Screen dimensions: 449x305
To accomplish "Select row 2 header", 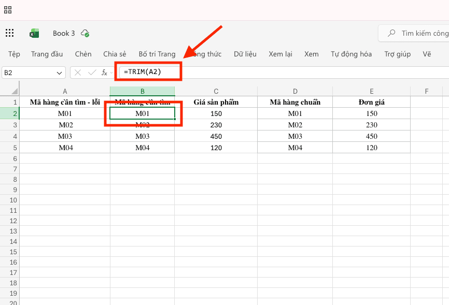I will click(x=10, y=113).
